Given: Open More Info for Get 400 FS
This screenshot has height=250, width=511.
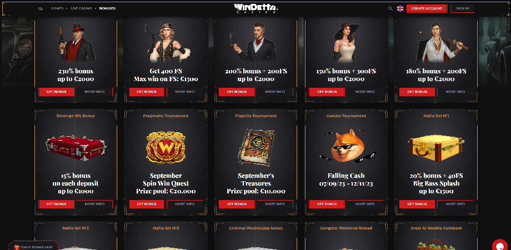Looking at the screenshot, I should pyautogui.click(x=184, y=92).
